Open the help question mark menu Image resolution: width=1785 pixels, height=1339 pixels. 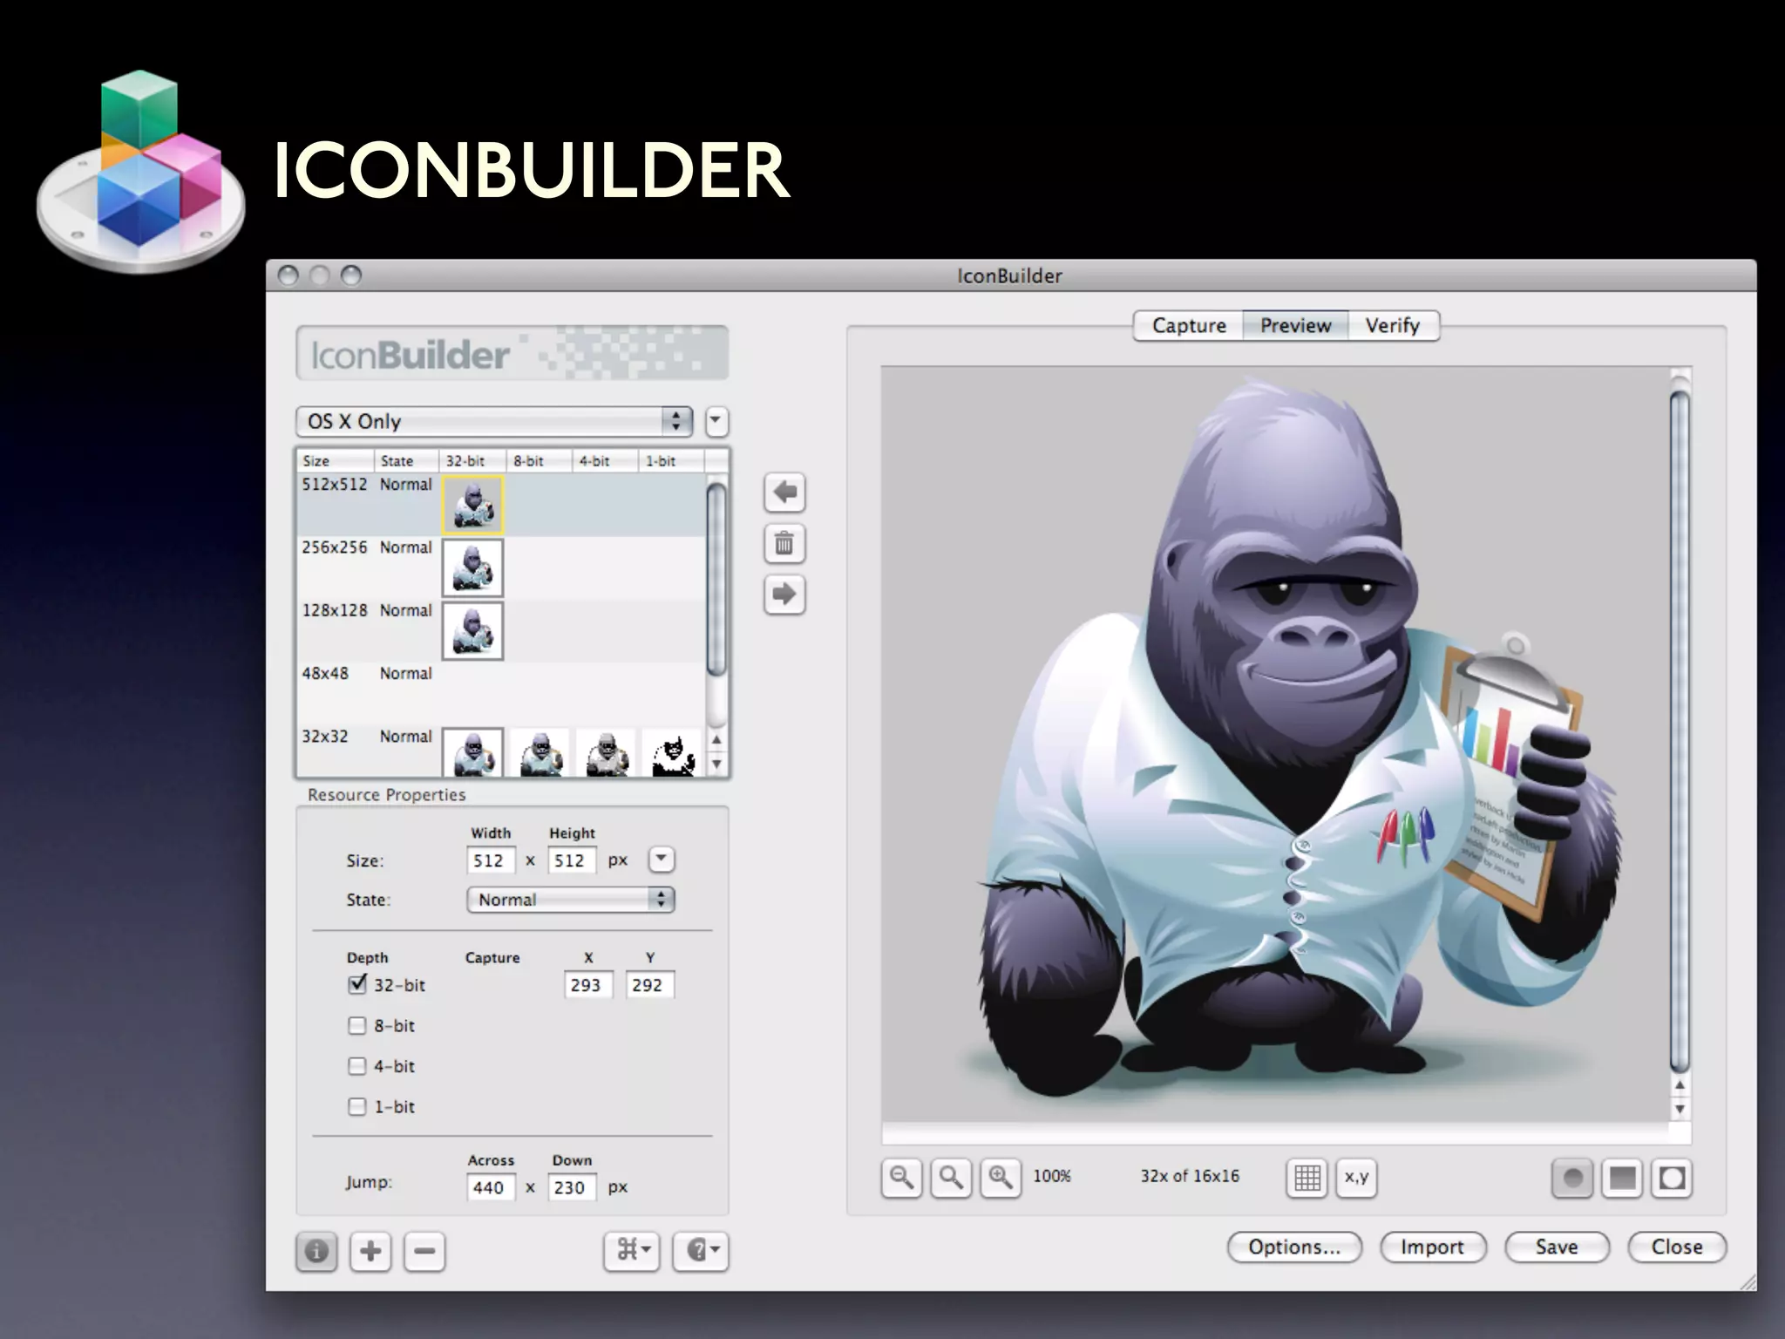point(701,1252)
